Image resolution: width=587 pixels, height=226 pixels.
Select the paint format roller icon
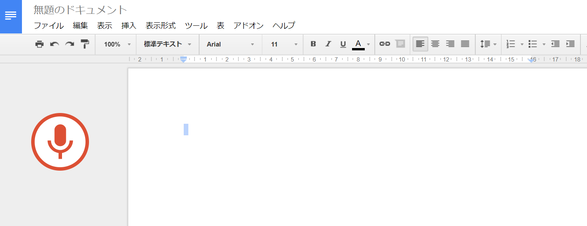tap(85, 44)
